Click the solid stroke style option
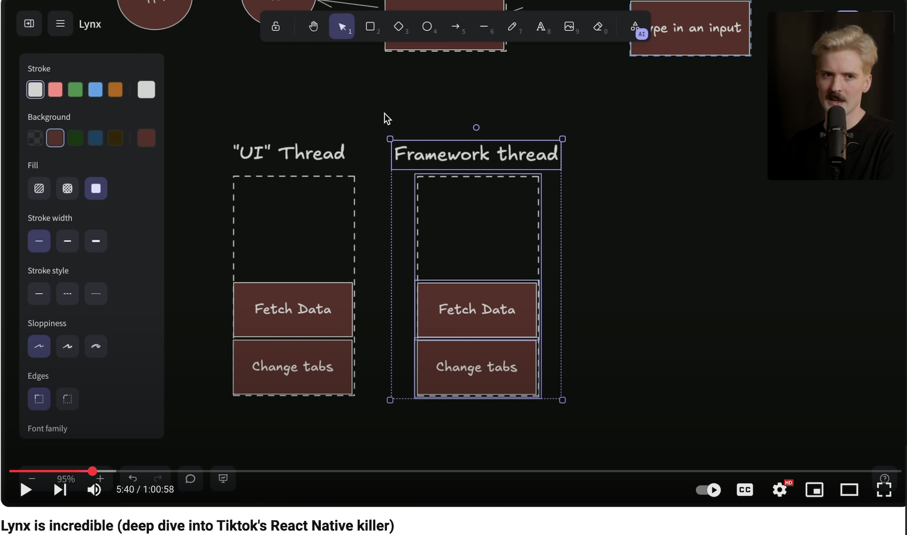The width and height of the screenshot is (907, 535). coord(39,293)
